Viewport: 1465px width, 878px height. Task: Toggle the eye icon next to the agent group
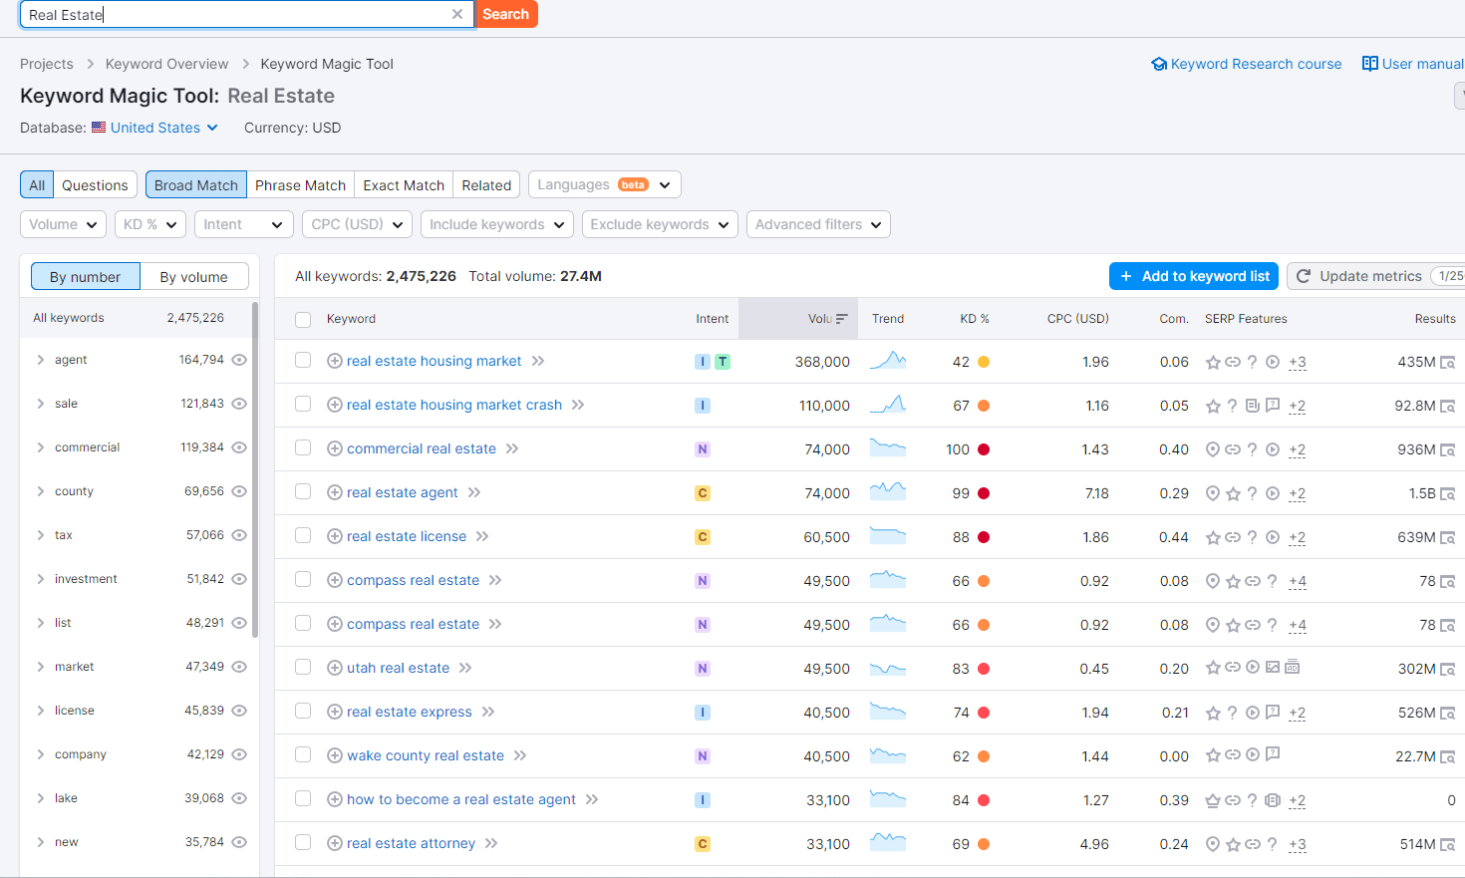click(238, 360)
